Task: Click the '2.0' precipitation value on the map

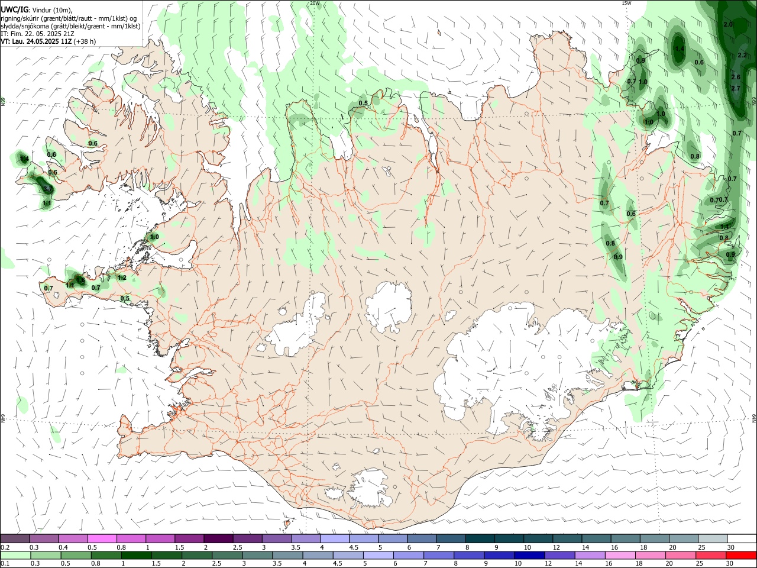Action: point(728,24)
